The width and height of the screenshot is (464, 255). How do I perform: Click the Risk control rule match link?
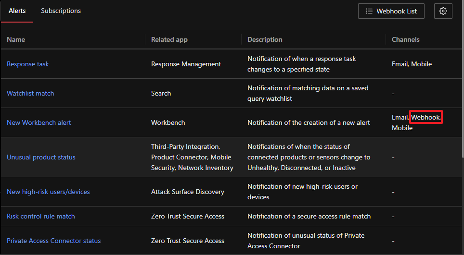pyautogui.click(x=41, y=216)
